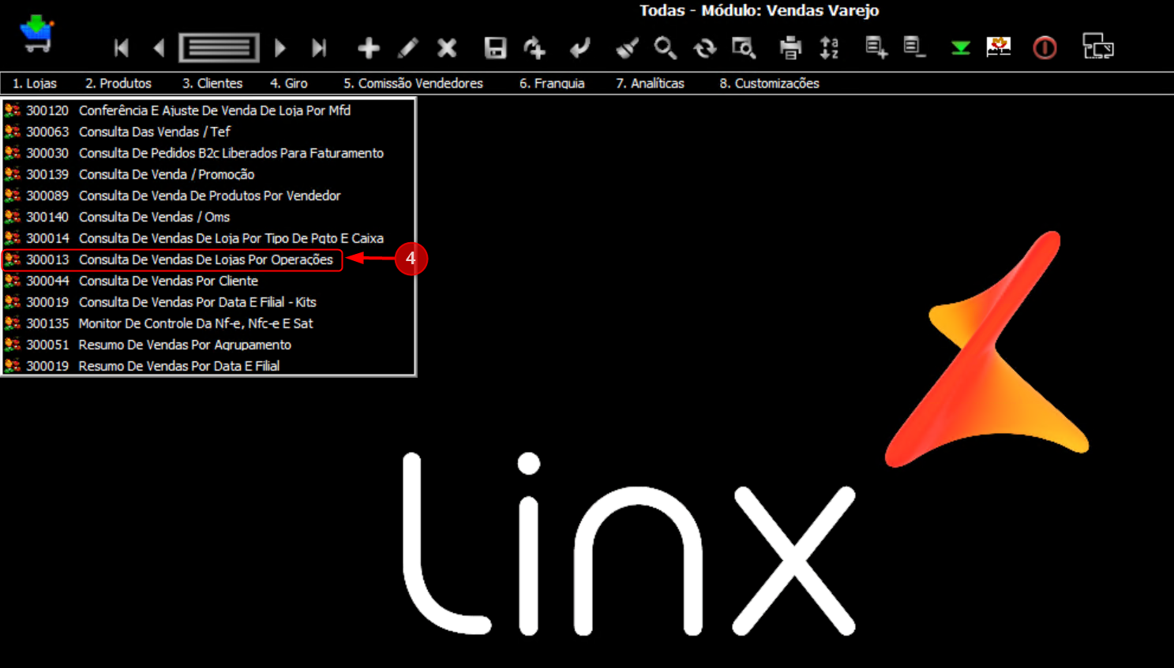Save using the floppy disk icon
This screenshot has height=668, width=1174.
tap(495, 48)
